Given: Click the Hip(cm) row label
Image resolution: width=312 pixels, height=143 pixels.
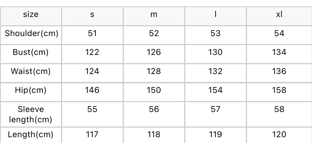Looking at the screenshot, I should coord(31,90).
